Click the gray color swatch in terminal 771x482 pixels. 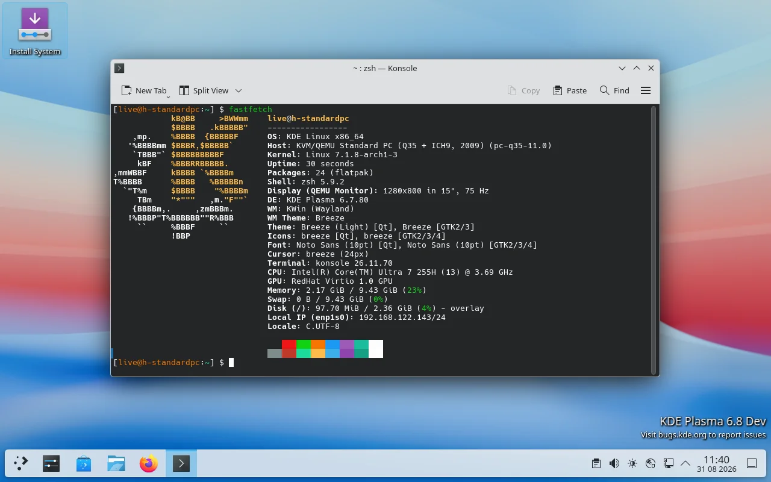coord(275,354)
